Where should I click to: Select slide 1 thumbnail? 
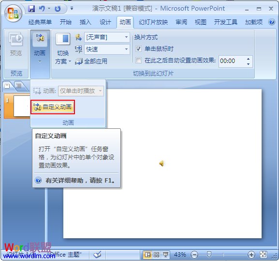[x=22, y=106]
